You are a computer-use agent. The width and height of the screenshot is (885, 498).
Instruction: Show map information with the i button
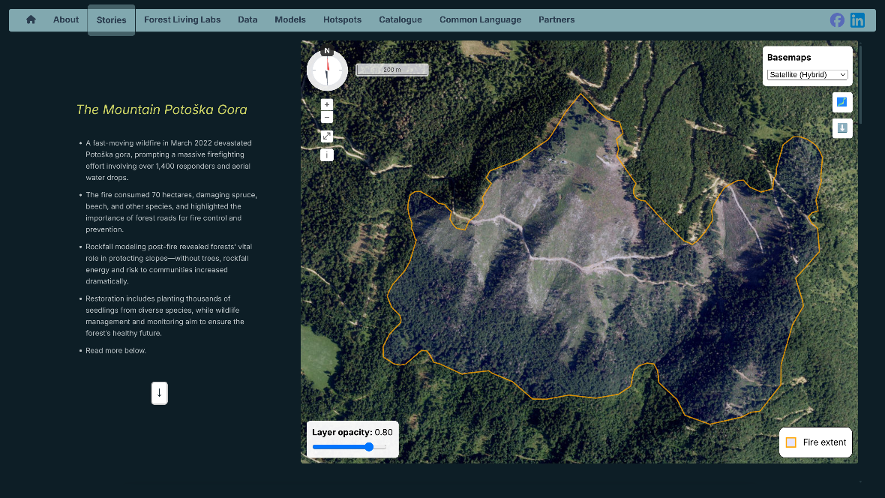tap(327, 154)
